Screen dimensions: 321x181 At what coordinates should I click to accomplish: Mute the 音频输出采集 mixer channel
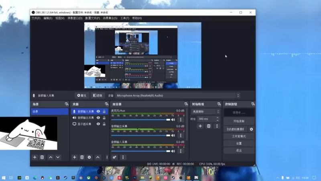pyautogui.click(x=173, y=136)
